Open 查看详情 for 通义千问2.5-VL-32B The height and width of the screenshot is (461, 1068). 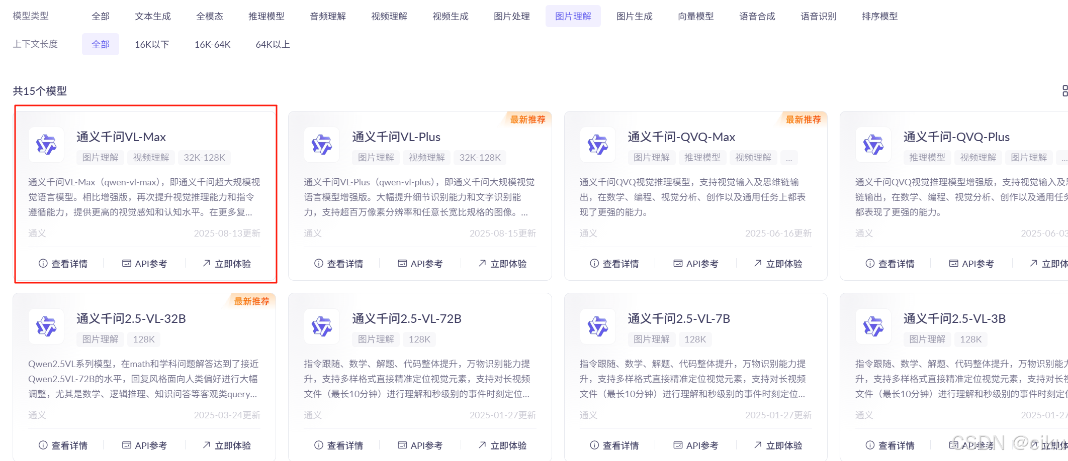pos(63,445)
